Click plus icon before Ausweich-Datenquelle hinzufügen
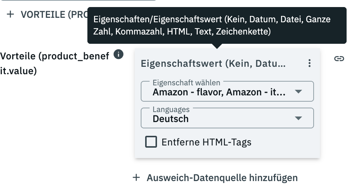 [x=136, y=178]
